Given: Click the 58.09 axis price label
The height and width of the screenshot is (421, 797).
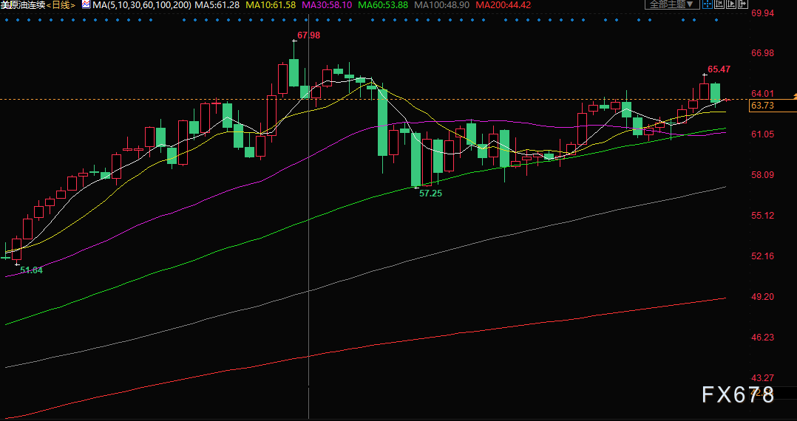Looking at the screenshot, I should [762, 175].
